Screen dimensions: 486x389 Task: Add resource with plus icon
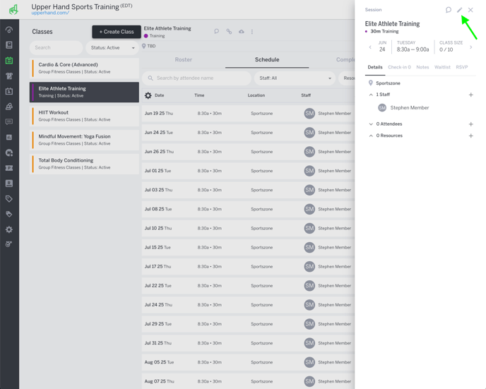pos(470,136)
